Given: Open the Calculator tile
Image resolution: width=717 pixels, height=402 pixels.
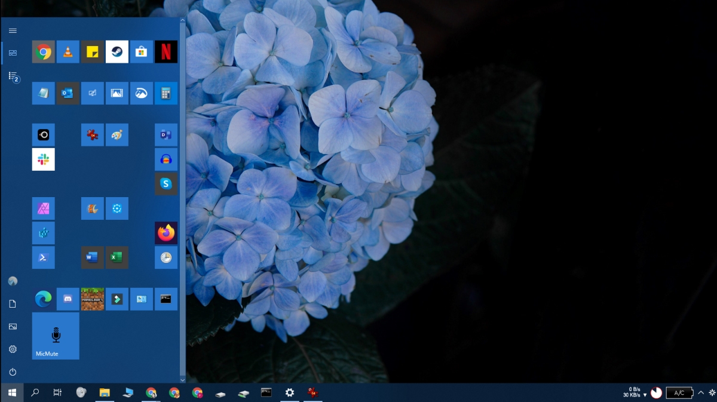Looking at the screenshot, I should 166,93.
